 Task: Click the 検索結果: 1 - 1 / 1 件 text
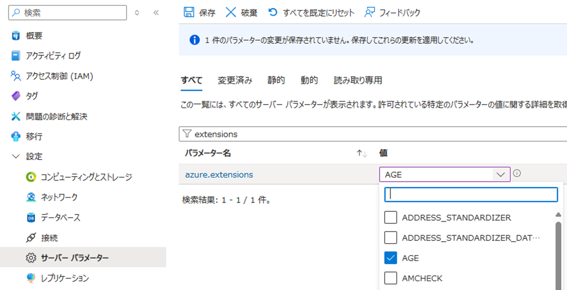click(226, 199)
